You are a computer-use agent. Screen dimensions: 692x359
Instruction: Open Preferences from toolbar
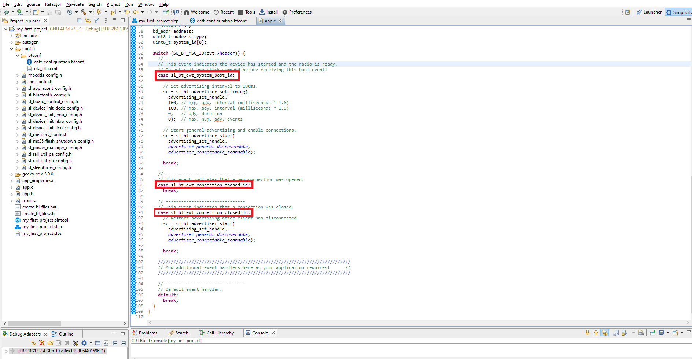(x=297, y=12)
